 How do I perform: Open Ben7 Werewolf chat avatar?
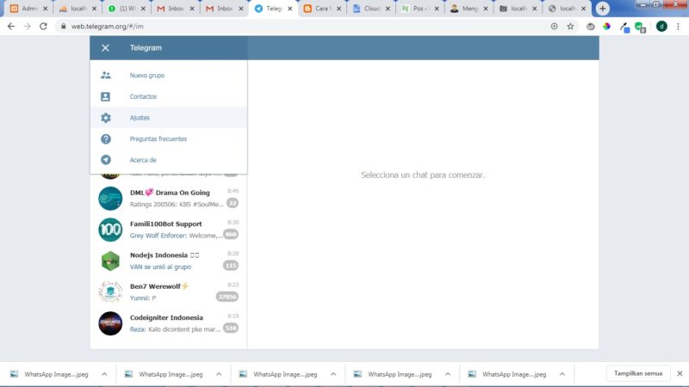tap(110, 292)
